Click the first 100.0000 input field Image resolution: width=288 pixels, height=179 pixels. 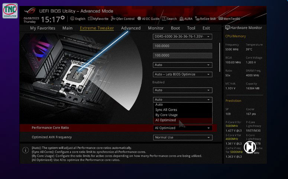tap(182, 46)
